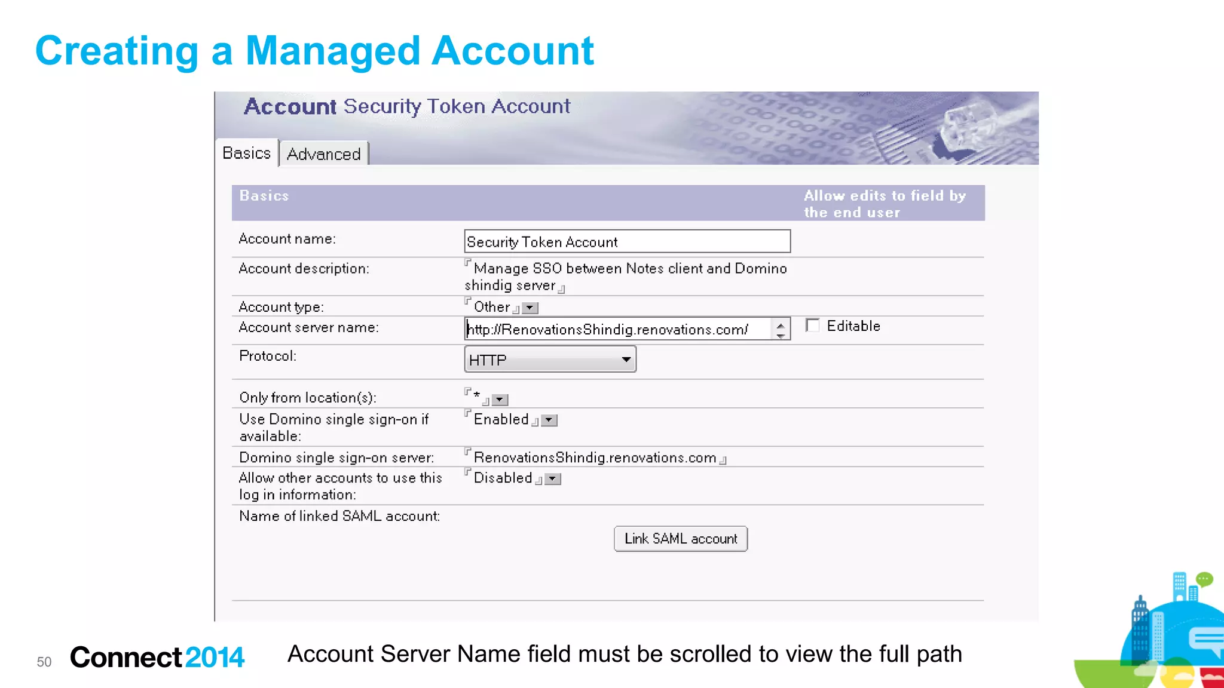1224x688 pixels.
Task: Open the Protocol HTTP combo box
Action: pos(550,360)
